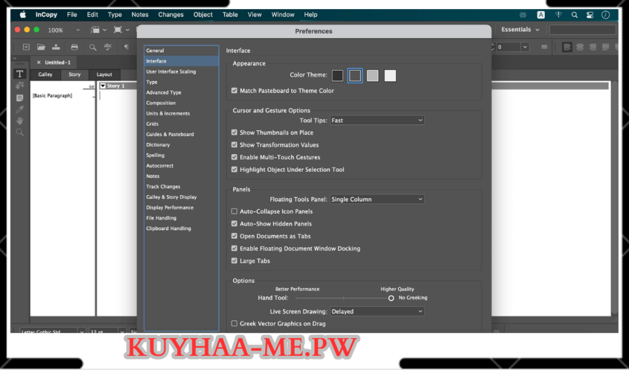This screenshot has width=629, height=370.
Task: Open the Tool Tips dropdown set to Fast
Action: coord(377,120)
